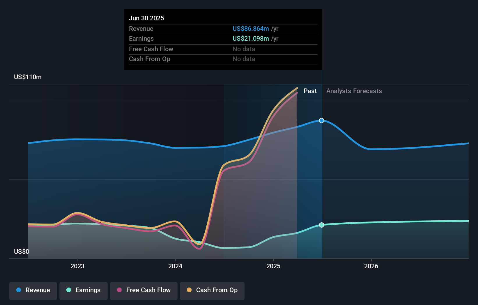The image size is (478, 305).
Task: Click the US$21.098m earnings value
Action: pyautogui.click(x=251, y=38)
